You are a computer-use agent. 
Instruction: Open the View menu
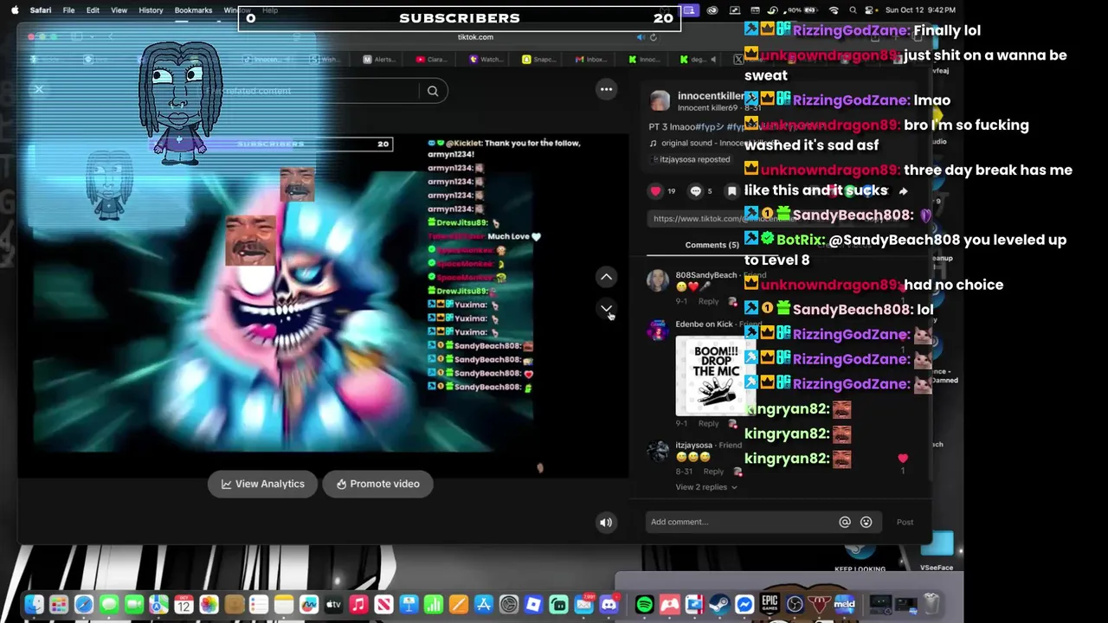pos(119,10)
